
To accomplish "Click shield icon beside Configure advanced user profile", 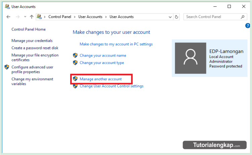I will 7,67.
